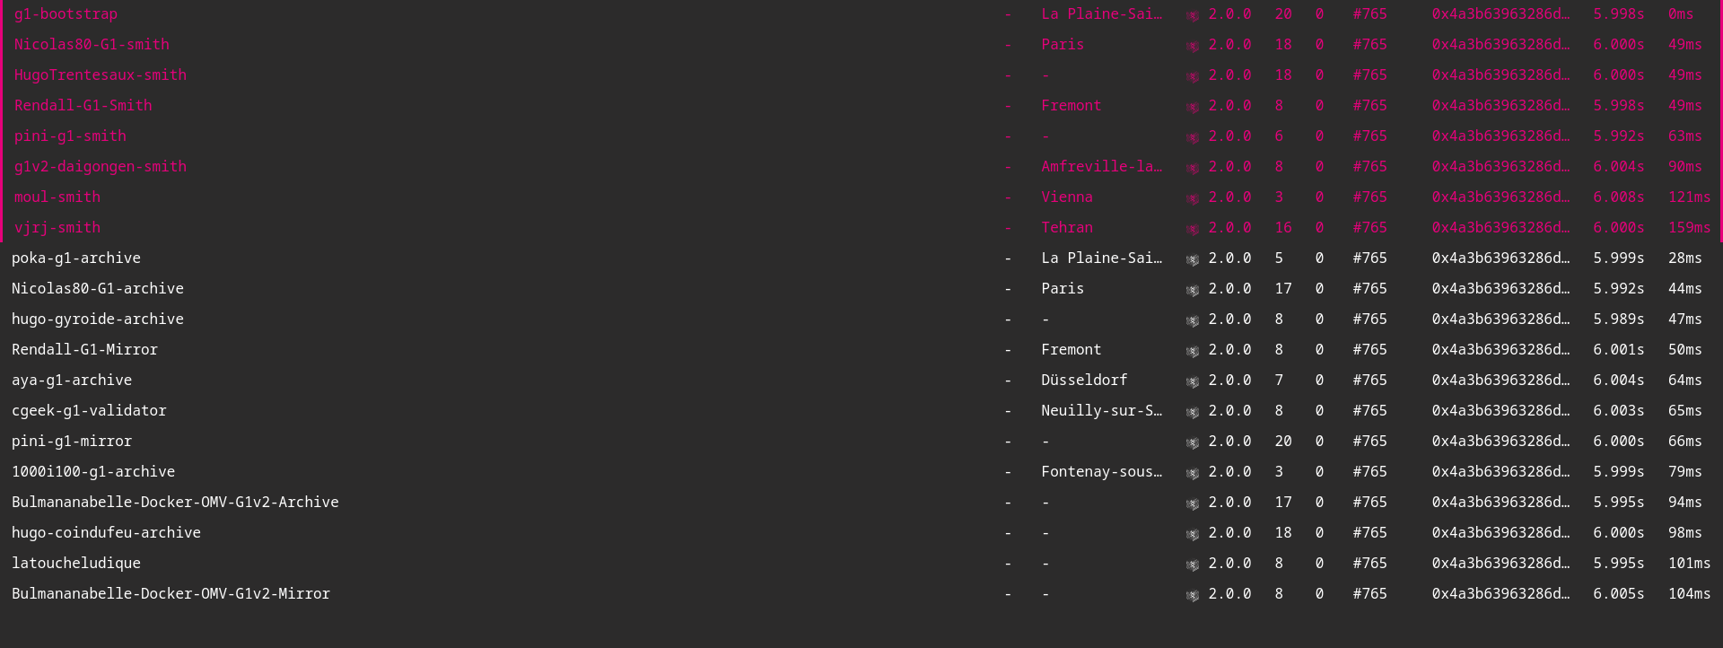Select the Nicolas80-G1-smith node name
Image resolution: width=1723 pixels, height=648 pixels.
[x=92, y=45]
